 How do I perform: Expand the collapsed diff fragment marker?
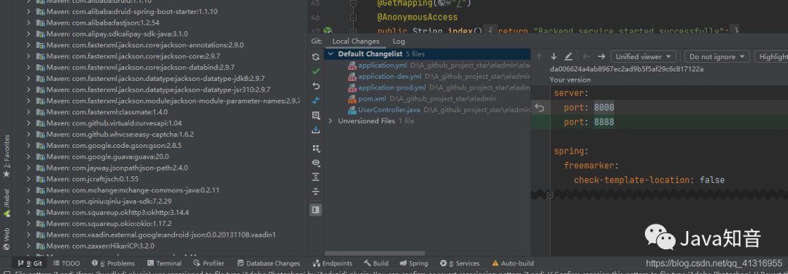[x=550, y=195]
